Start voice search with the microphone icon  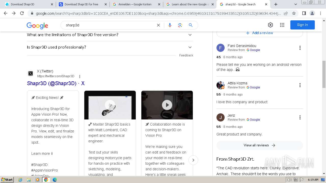pos(170,25)
